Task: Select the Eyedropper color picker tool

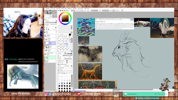Action: pyautogui.click(x=66, y=36)
